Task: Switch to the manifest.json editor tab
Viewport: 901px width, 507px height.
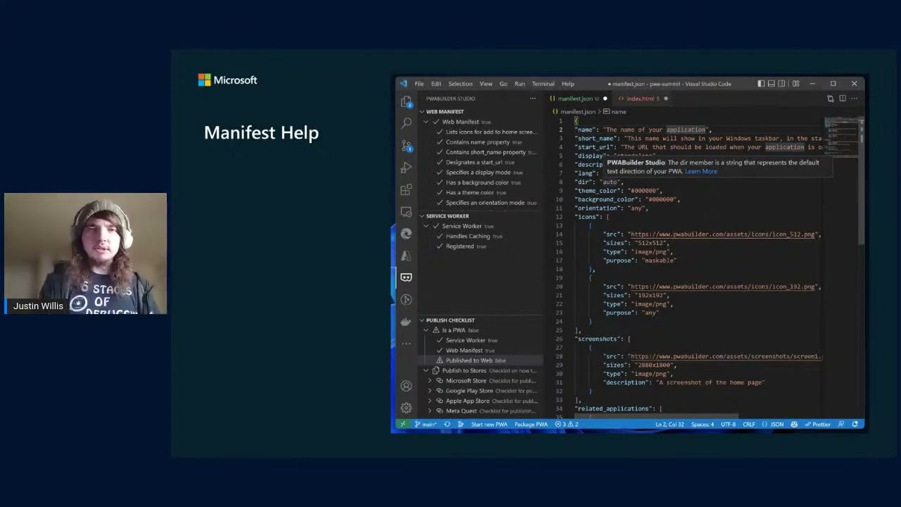Action: click(578, 99)
